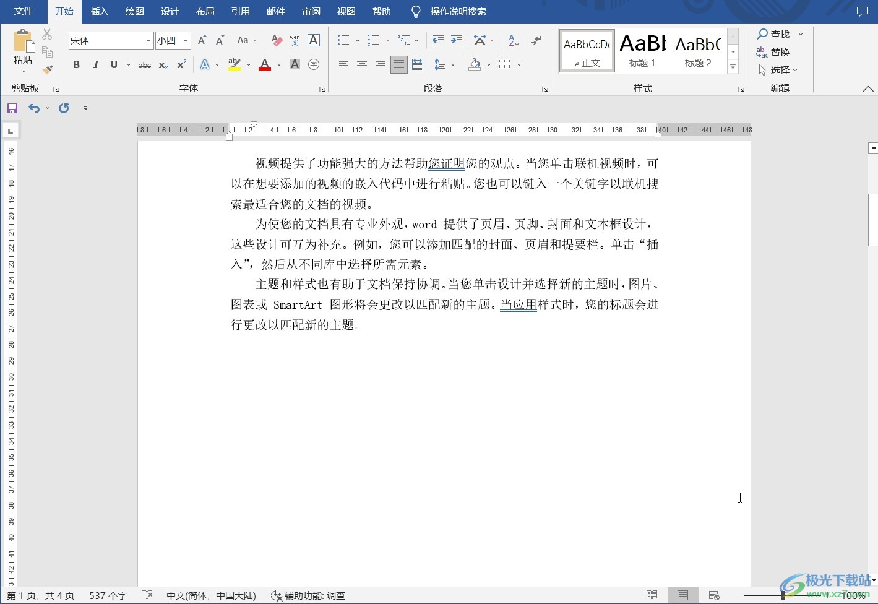Image resolution: width=878 pixels, height=604 pixels.
Task: Toggle strikethrough formatting
Action: (145, 64)
